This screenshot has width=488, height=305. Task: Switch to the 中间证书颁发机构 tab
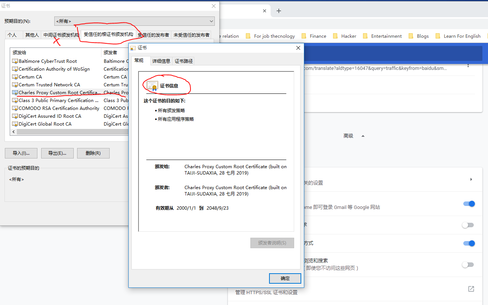click(61, 35)
